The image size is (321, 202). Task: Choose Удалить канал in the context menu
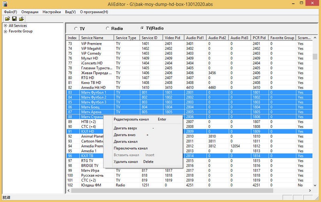(143, 161)
